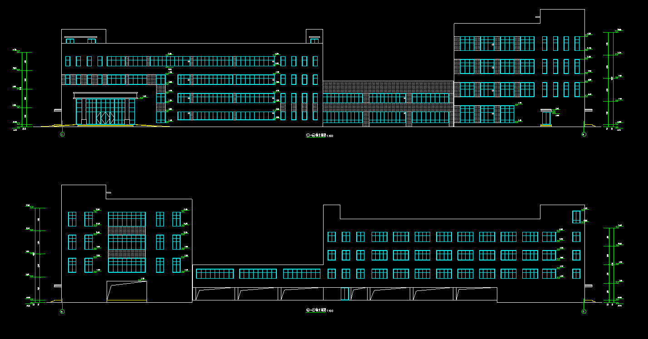Click the bottom-right green grid axis bubble

pyautogui.click(x=584, y=311)
